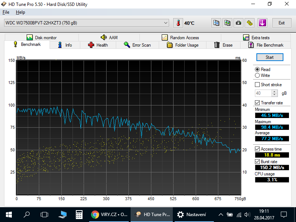Open the Windows Start menu
Viewport: 296px width, 222px height.
[x=9, y=215]
